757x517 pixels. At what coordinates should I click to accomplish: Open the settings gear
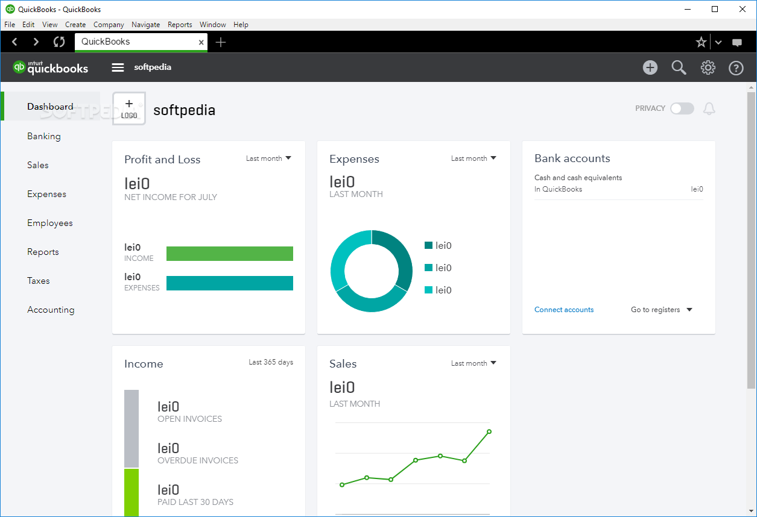(x=708, y=67)
